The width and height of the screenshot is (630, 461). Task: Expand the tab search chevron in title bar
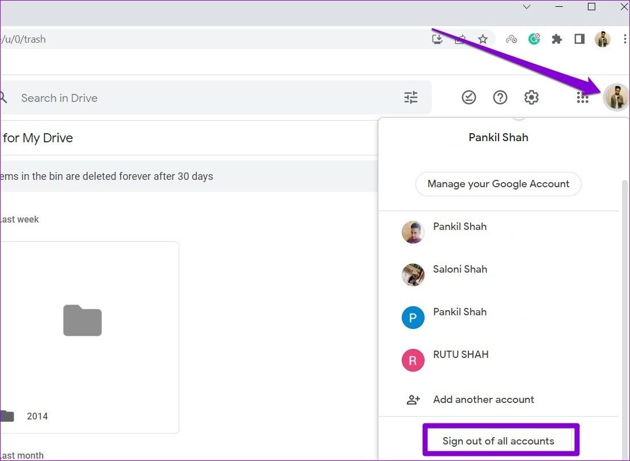tap(526, 7)
